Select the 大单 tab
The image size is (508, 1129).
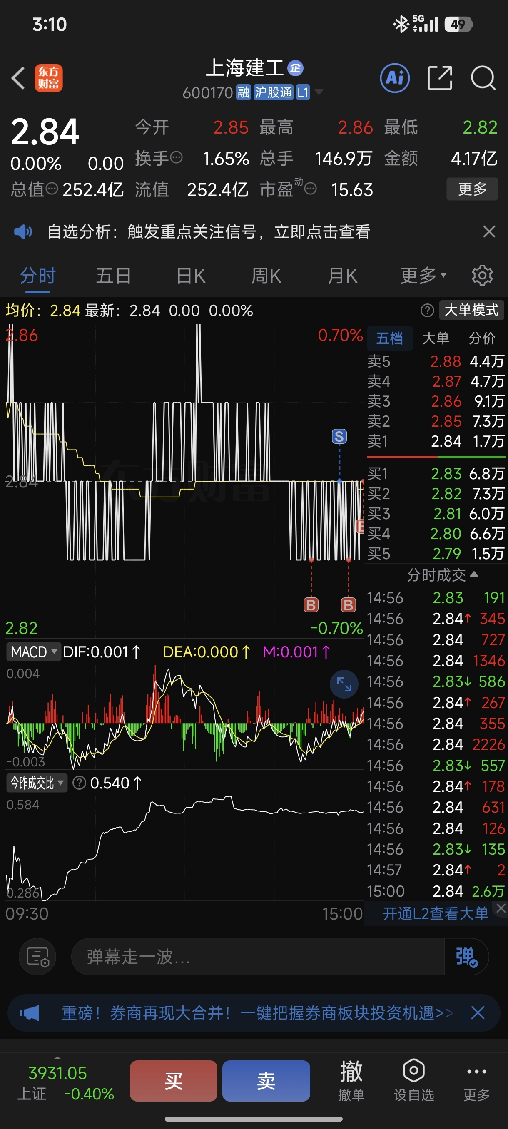[x=436, y=338]
